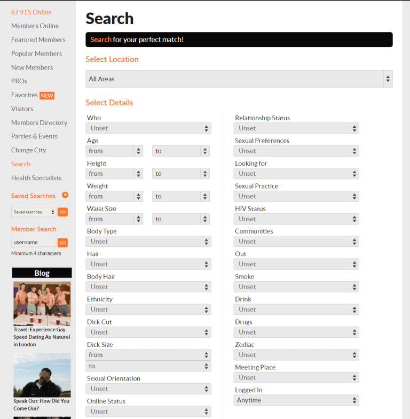410x419 pixels.
Task: Type in the username search field
Action: (x=33, y=242)
